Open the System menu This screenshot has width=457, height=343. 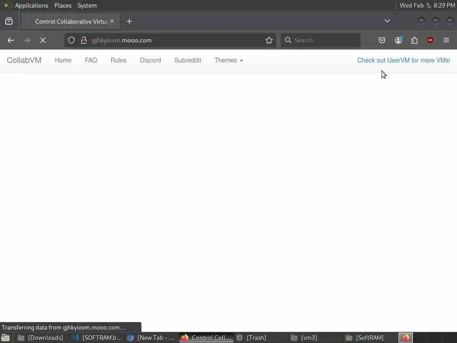click(x=87, y=5)
